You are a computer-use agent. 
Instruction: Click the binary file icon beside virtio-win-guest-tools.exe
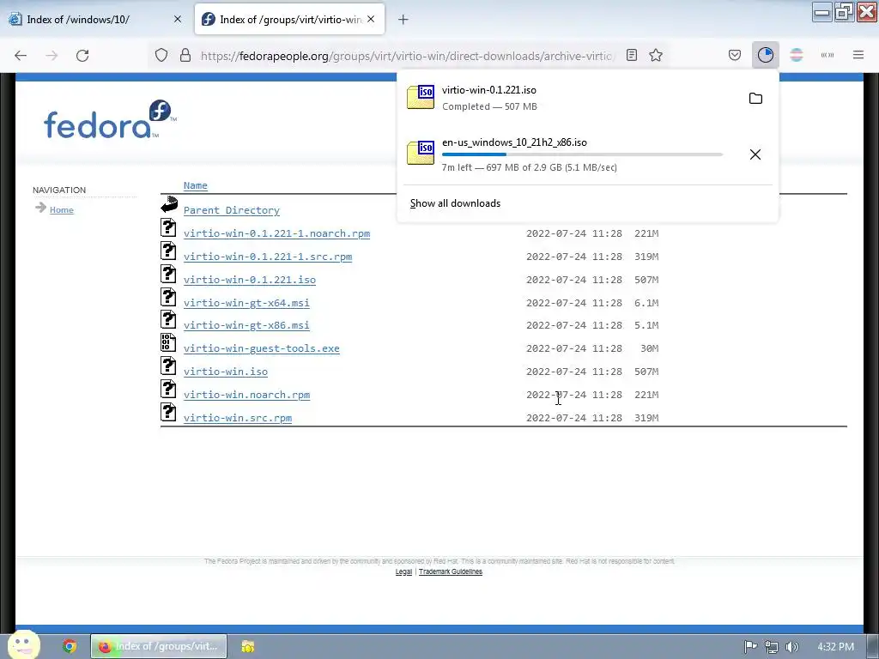pyautogui.click(x=168, y=342)
